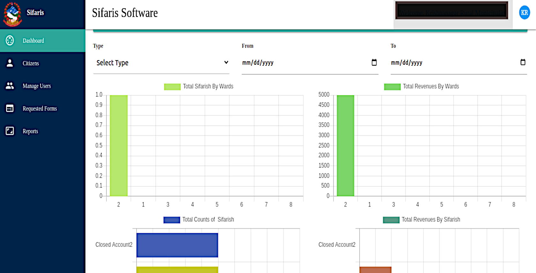This screenshot has width=536, height=273.
Task: Click the Total Revenues By Sifarish legend label
Action: pyautogui.click(x=431, y=219)
